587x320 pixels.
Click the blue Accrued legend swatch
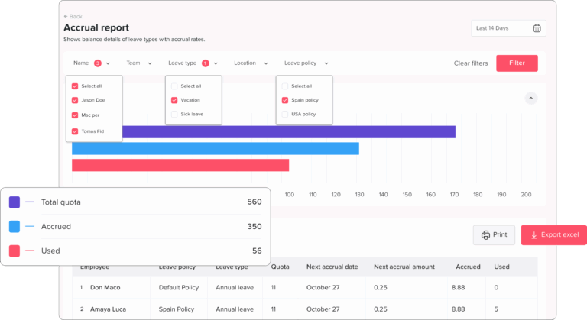tap(15, 226)
